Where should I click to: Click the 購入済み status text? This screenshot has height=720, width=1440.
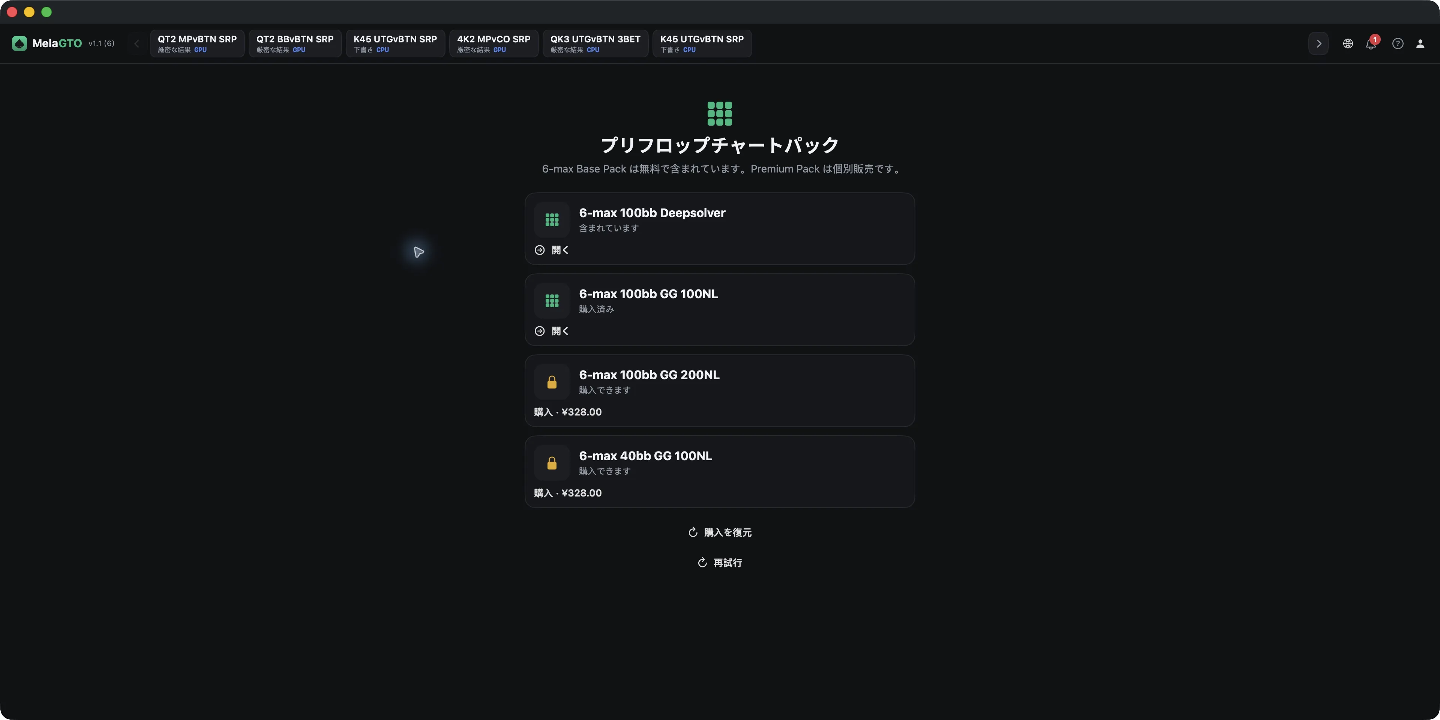click(x=597, y=309)
